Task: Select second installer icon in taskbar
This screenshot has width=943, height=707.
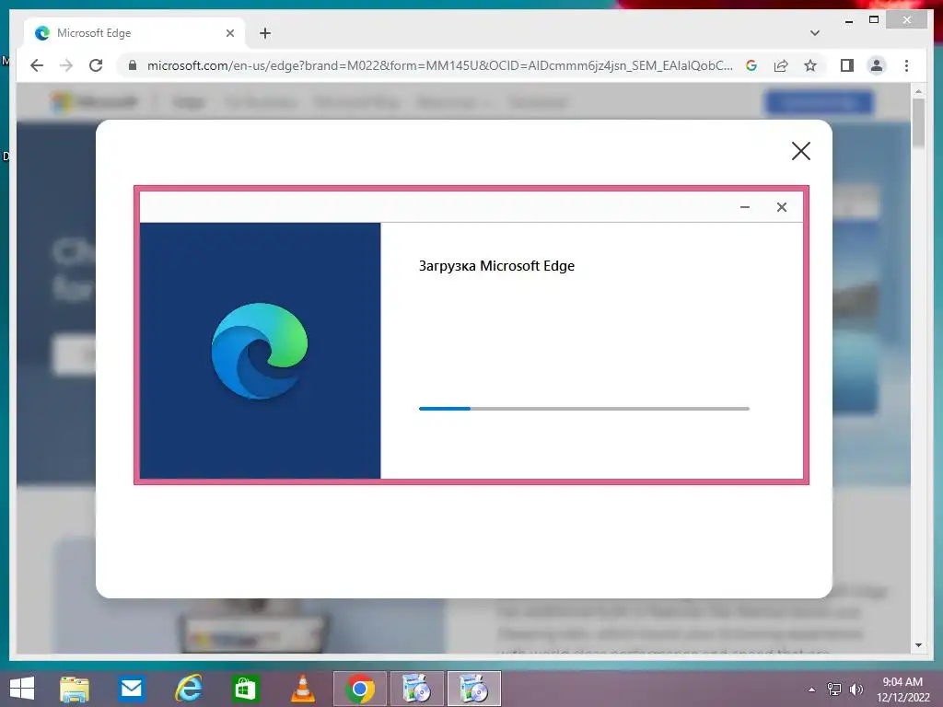Action: tap(474, 689)
